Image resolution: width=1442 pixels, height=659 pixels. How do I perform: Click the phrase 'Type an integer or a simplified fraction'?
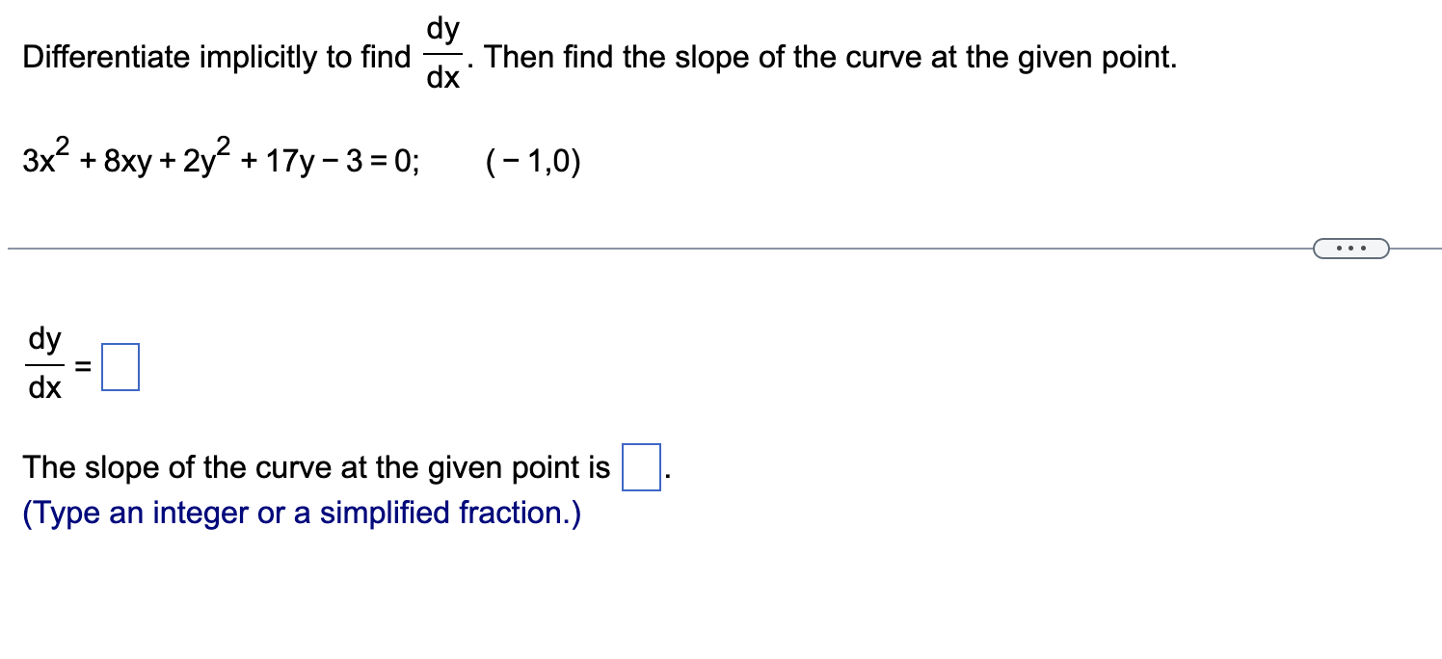[300, 513]
